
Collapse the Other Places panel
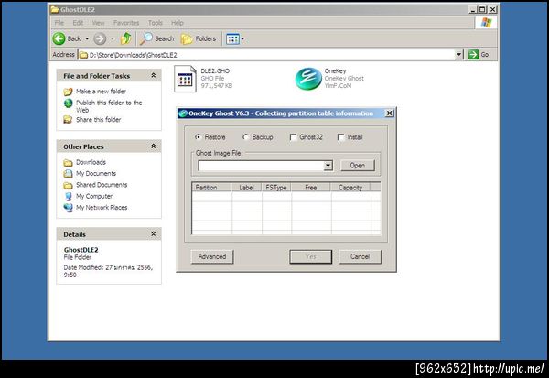pyautogui.click(x=154, y=146)
